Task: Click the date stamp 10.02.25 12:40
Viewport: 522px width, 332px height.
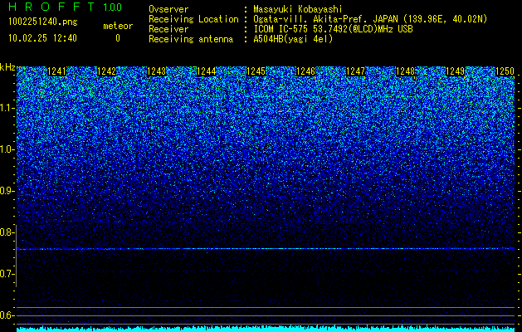Action: [x=42, y=38]
